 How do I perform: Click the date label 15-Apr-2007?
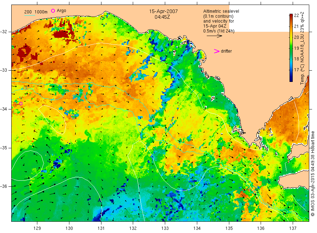point(163,11)
